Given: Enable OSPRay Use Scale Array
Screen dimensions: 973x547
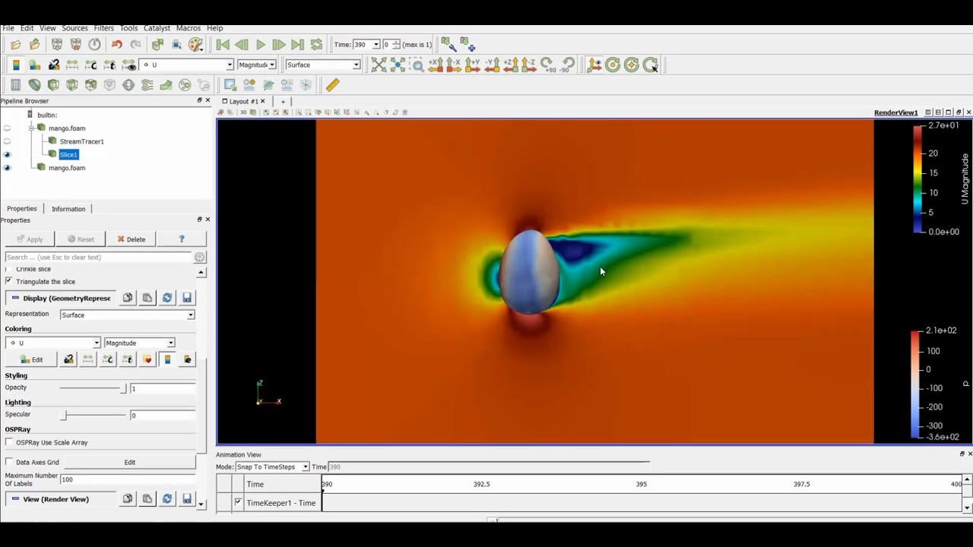Looking at the screenshot, I should point(9,442).
